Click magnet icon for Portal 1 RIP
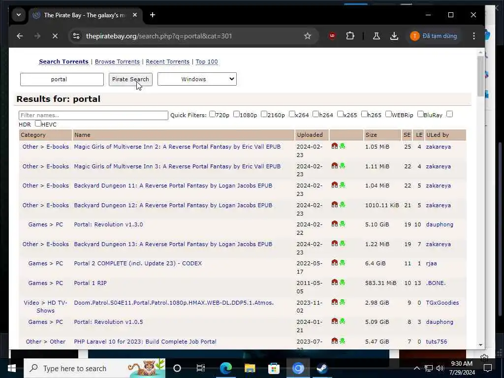 point(334,282)
